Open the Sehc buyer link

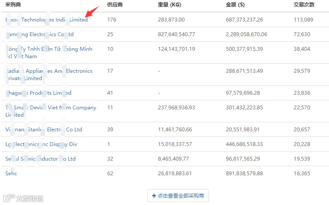click(11, 173)
